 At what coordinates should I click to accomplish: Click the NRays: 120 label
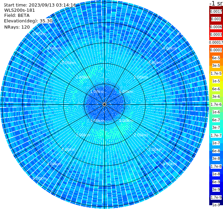click(x=17, y=27)
